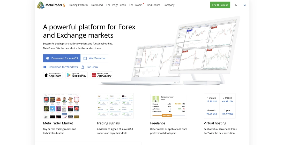Click the Linux penguin icon
The height and width of the screenshot is (145, 284).
pyautogui.click(x=83, y=67)
